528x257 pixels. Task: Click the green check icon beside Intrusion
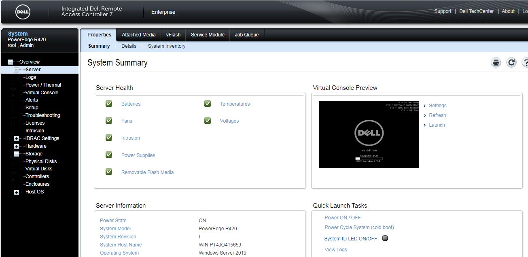pos(108,138)
